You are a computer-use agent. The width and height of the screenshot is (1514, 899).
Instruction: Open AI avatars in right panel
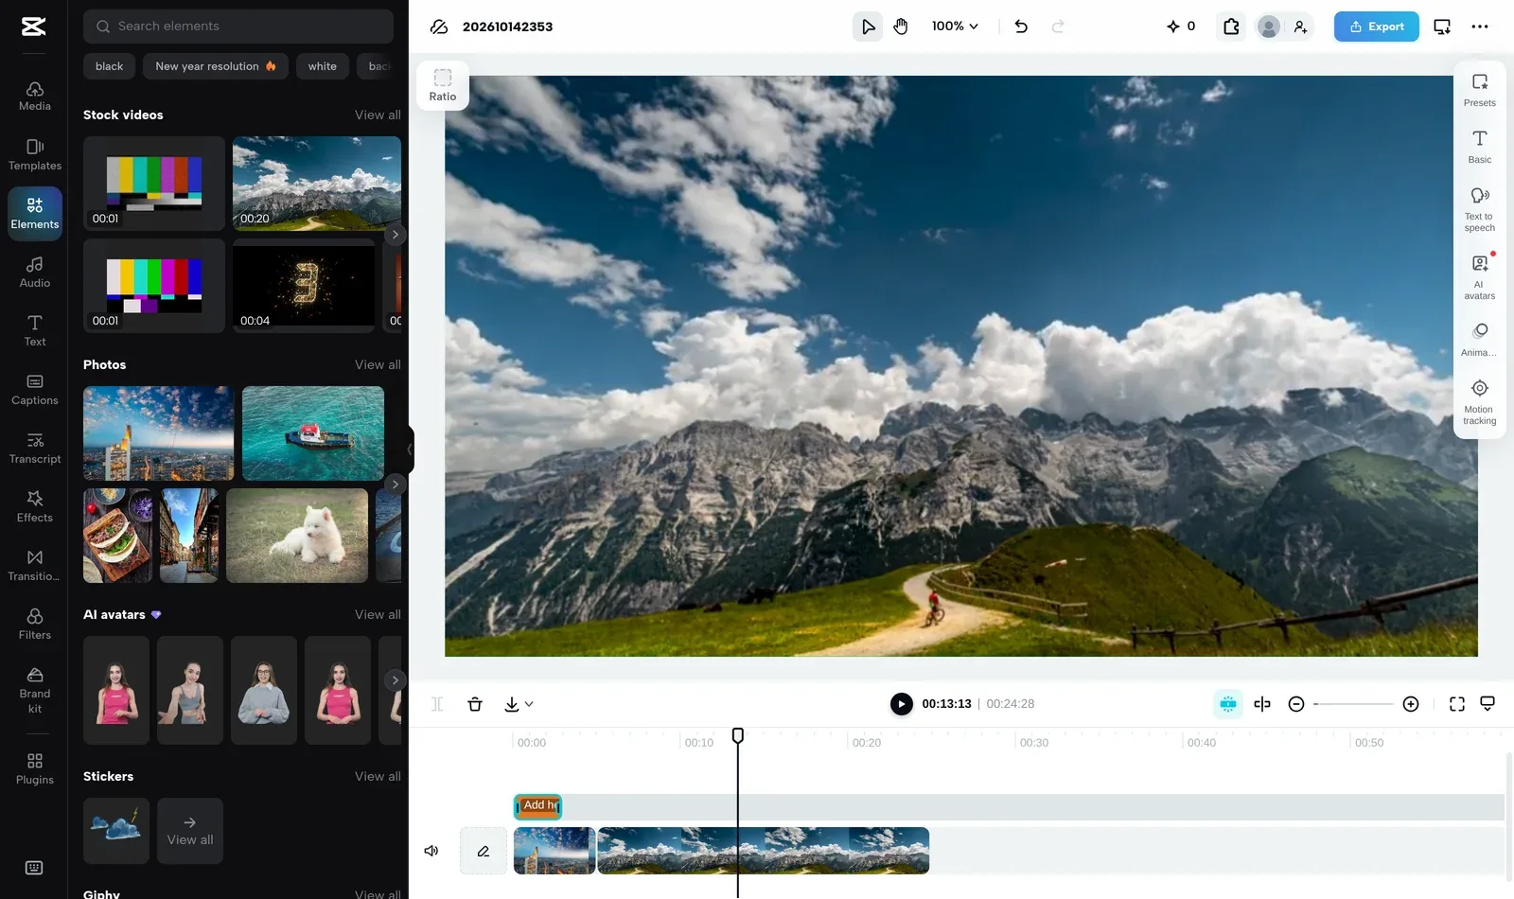pyautogui.click(x=1480, y=276)
